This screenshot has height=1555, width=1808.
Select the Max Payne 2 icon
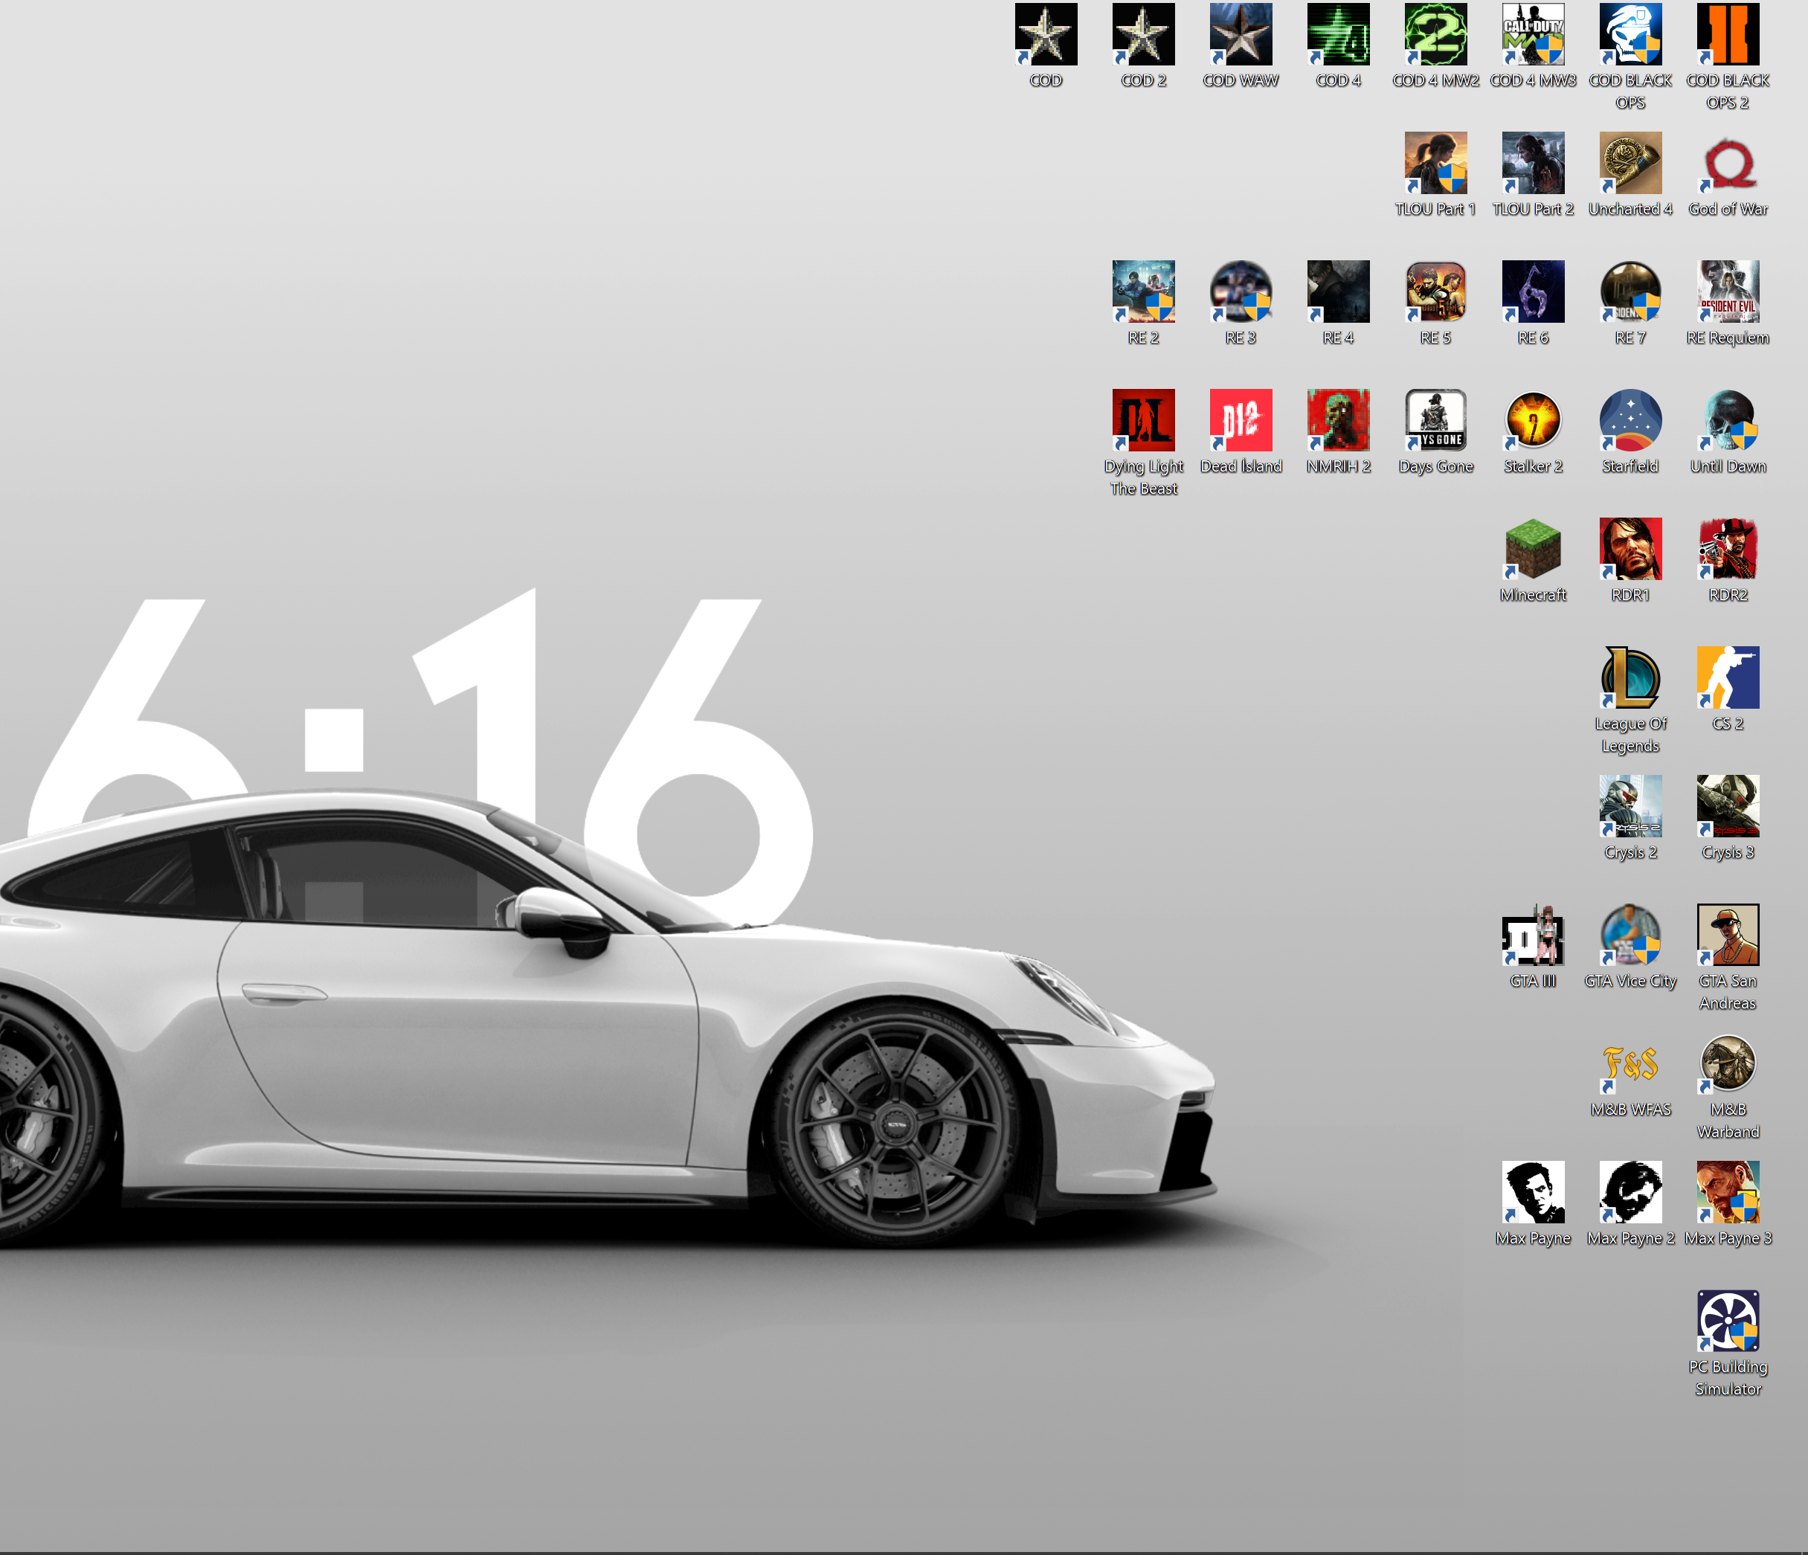click(1630, 1193)
